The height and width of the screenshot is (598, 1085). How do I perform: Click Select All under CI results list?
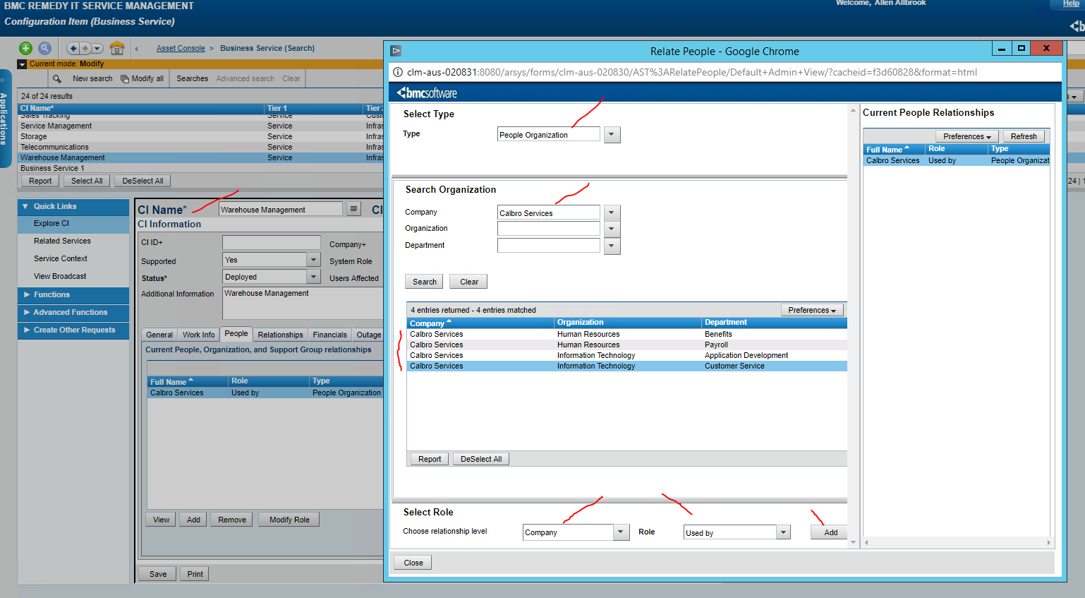[87, 181]
